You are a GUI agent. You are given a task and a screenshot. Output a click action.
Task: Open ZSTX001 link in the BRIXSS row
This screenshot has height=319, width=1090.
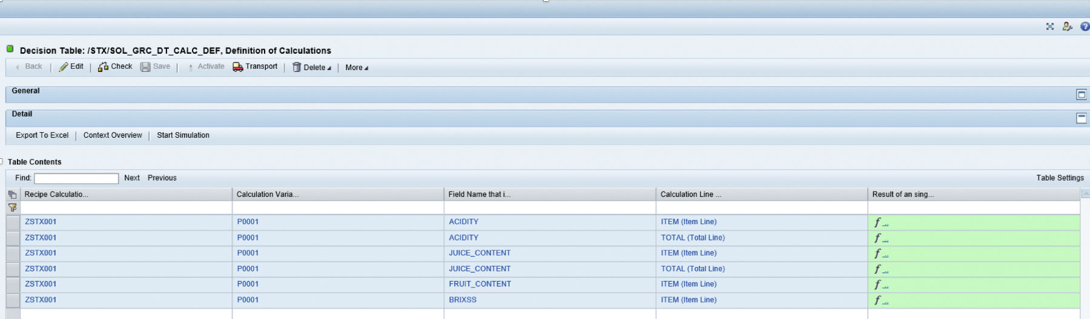pyautogui.click(x=41, y=300)
